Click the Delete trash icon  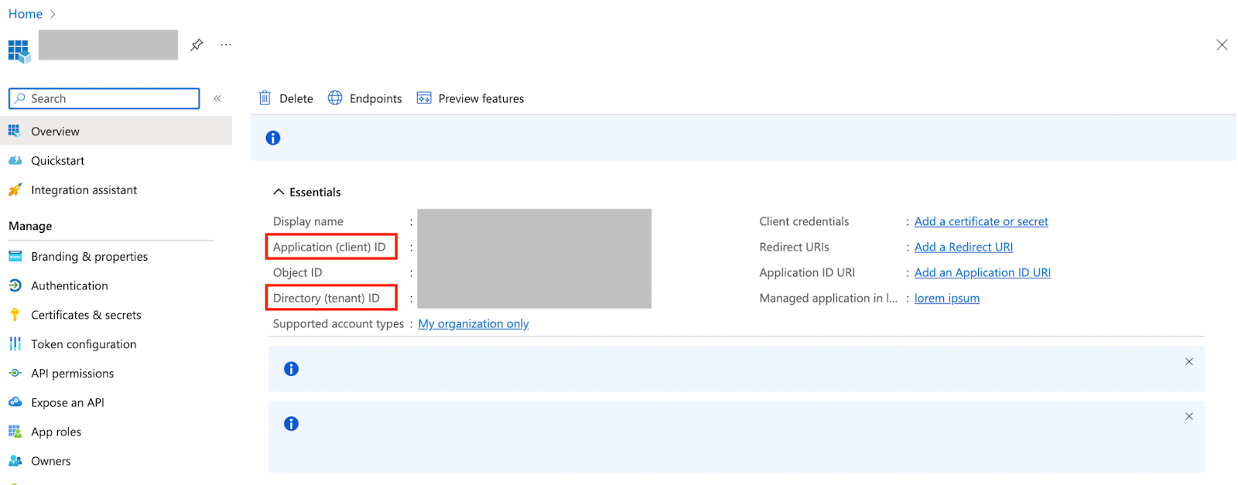point(265,98)
